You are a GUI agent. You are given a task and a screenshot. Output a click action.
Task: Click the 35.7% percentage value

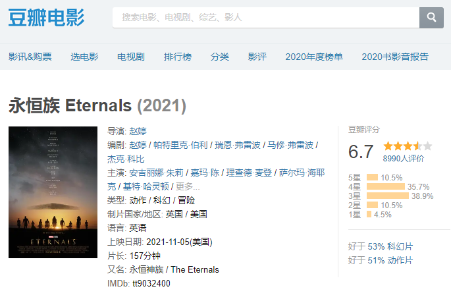[x=418, y=187]
